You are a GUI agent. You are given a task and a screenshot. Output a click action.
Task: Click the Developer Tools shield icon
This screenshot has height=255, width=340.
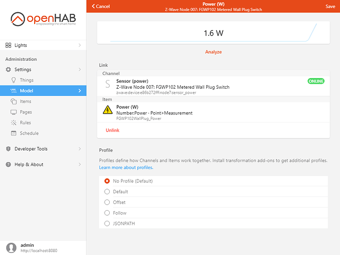(x=8, y=149)
